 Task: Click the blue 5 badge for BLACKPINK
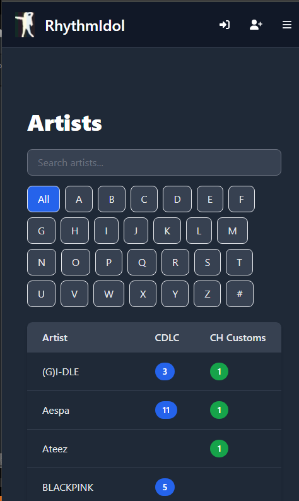(165, 487)
